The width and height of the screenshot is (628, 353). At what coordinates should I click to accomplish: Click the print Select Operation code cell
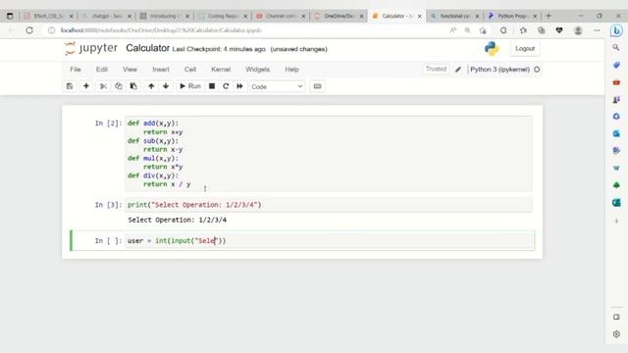pyautogui.click(x=329, y=205)
